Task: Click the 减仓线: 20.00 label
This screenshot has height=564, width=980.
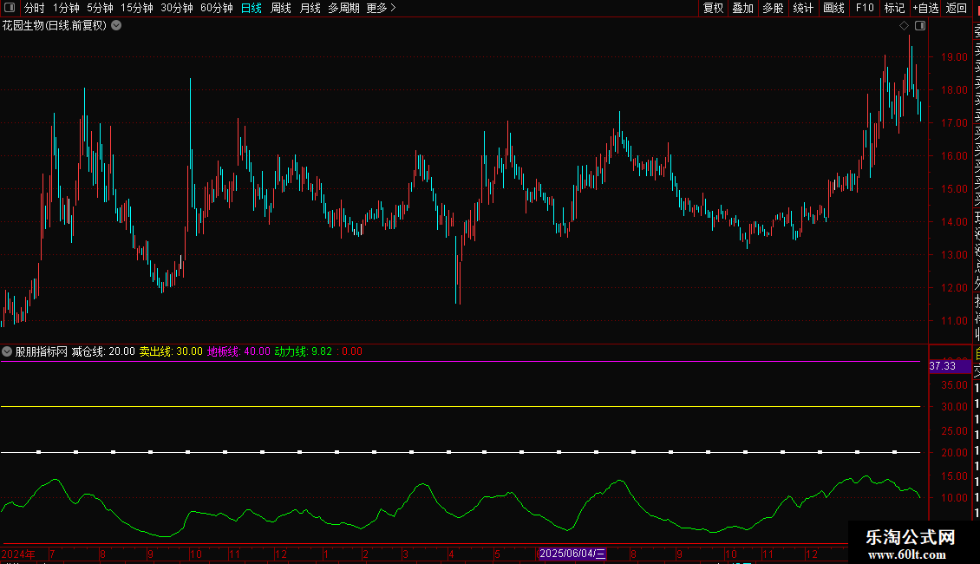Action: (x=103, y=351)
